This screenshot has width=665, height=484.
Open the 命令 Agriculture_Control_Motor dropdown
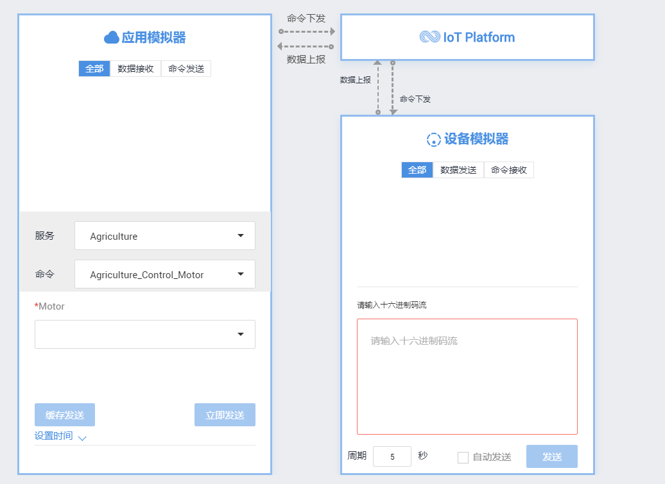point(165,274)
